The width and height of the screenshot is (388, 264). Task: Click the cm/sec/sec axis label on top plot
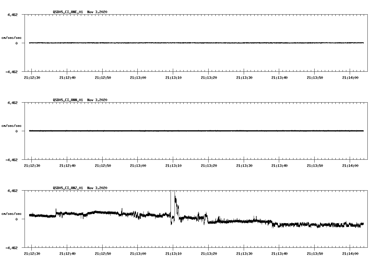click(x=12, y=37)
